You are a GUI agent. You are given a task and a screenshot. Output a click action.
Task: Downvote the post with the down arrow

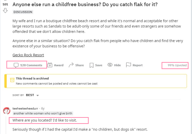point(5,11)
